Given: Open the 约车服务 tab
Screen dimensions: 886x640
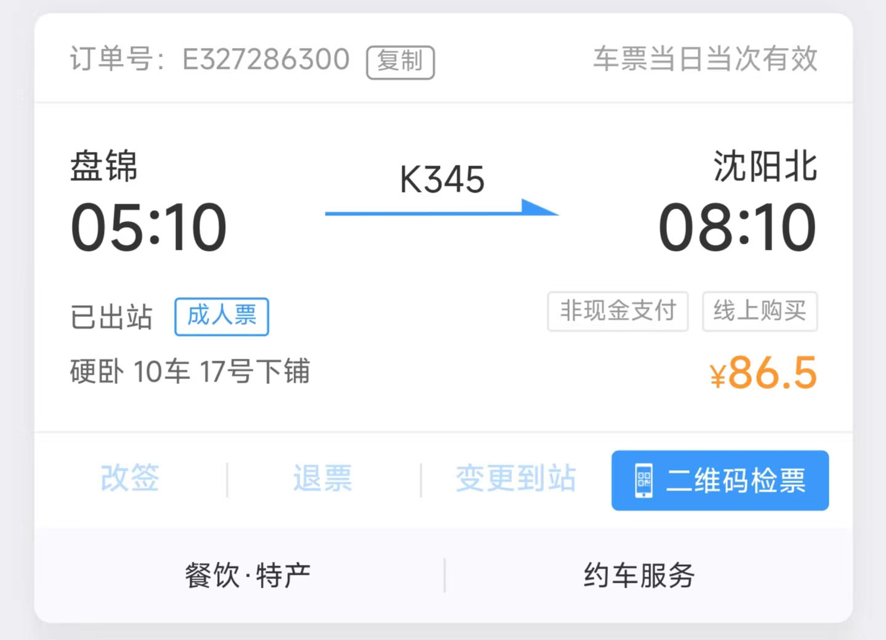Looking at the screenshot, I should tap(639, 576).
